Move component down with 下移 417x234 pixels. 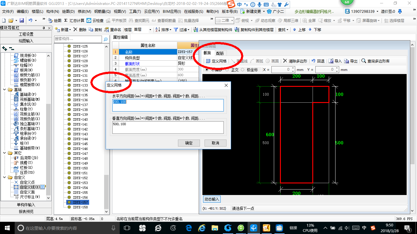[x=315, y=30]
